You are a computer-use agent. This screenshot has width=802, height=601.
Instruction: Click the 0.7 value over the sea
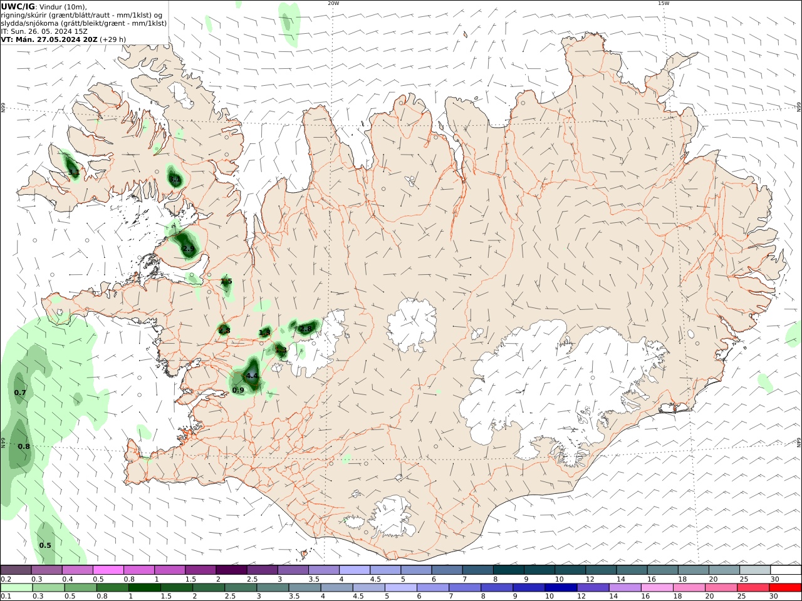20,393
